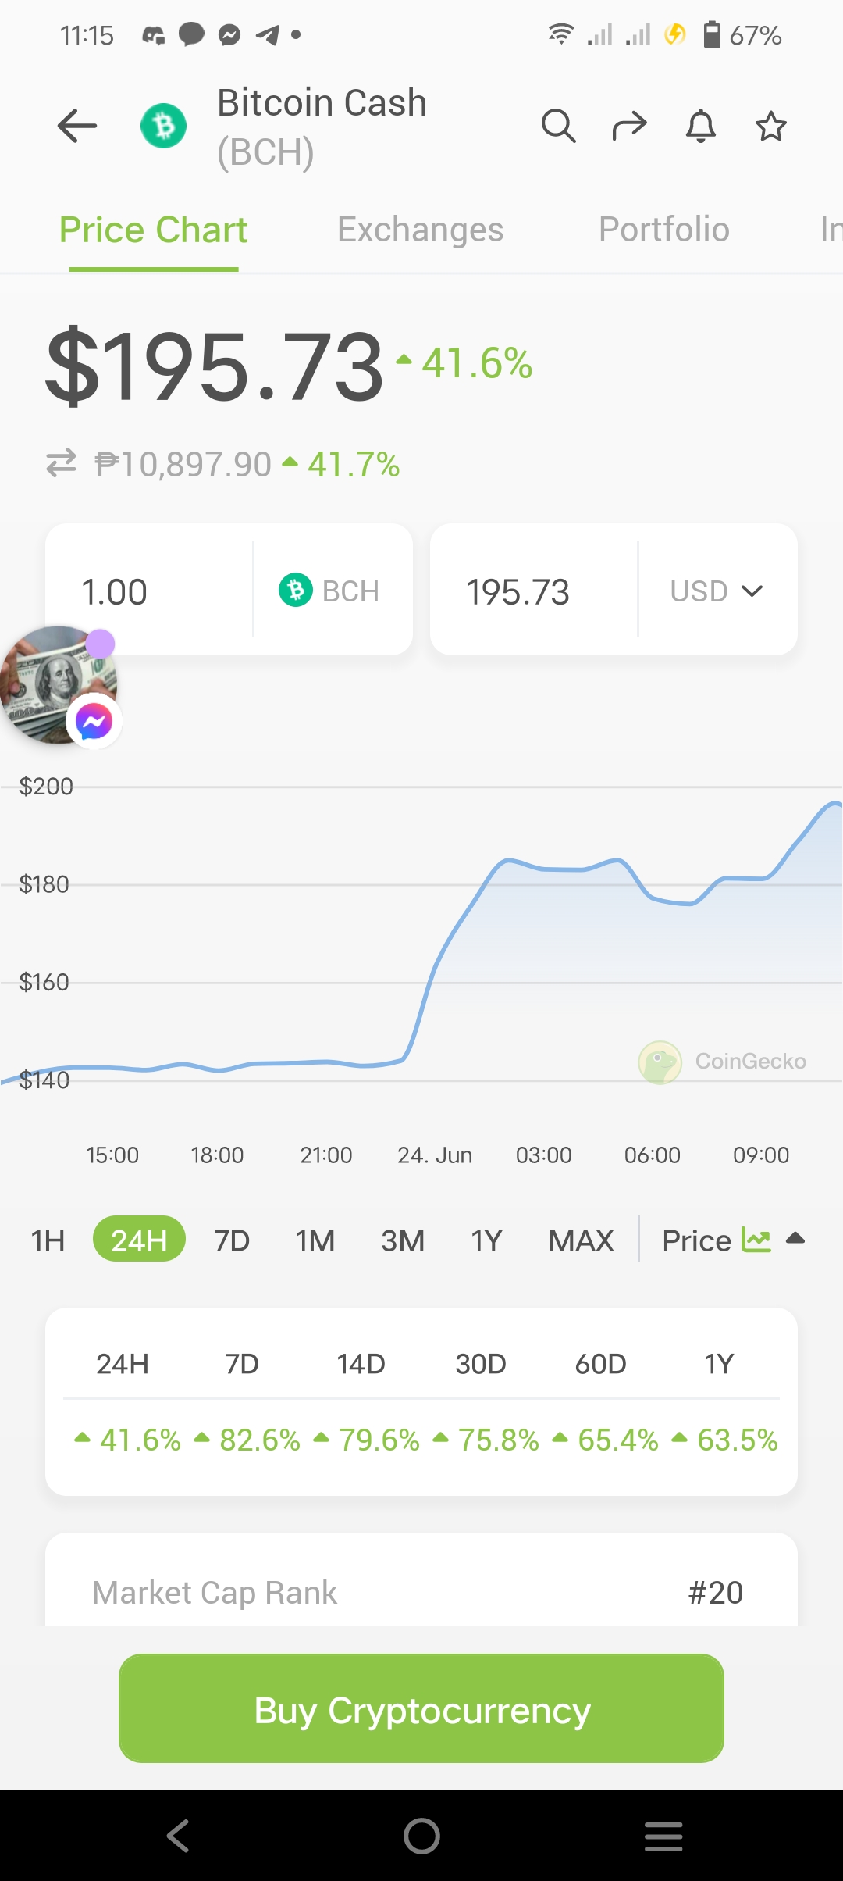Open search with the magnifier icon

pos(559,126)
